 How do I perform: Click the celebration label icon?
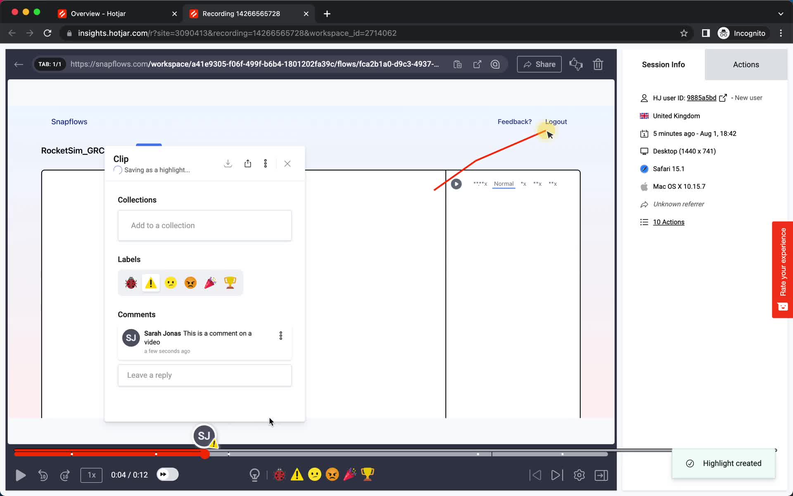point(210,282)
